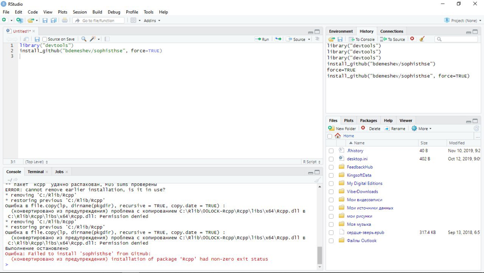
Task: Click the workspace panes grid icon
Action: click(133, 20)
